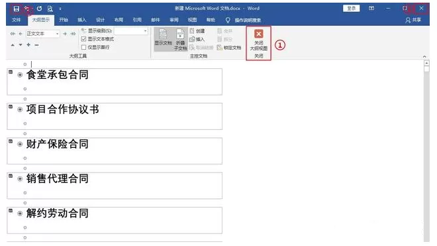Switch to the 设计 tab

(101, 20)
